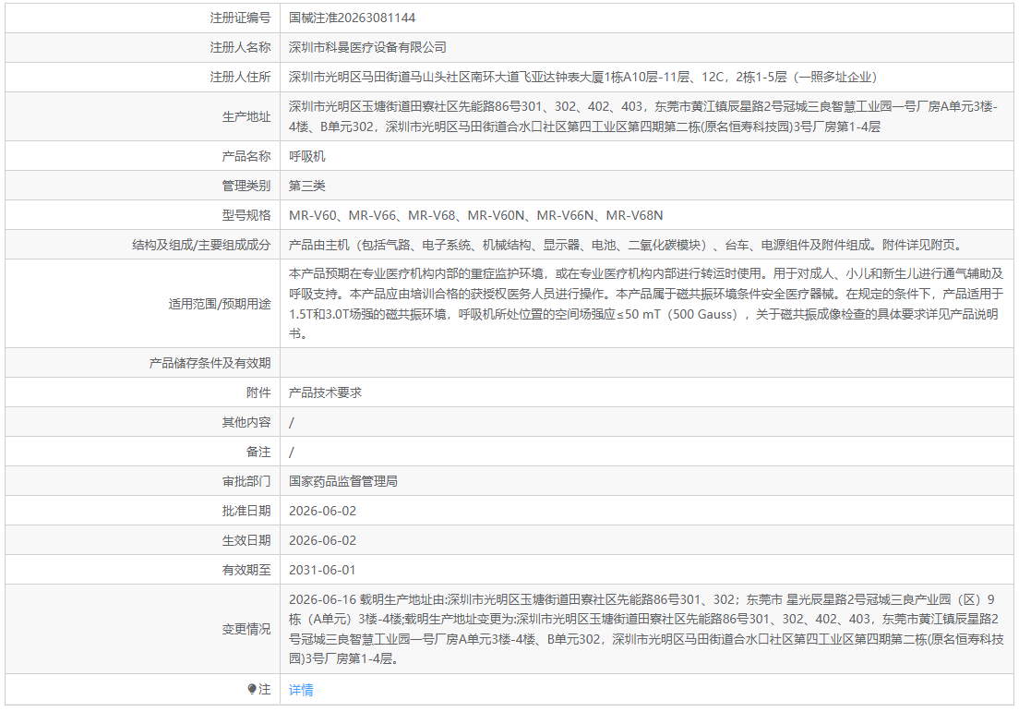Click the 变更情况 label
The width and height of the screenshot is (1019, 712).
(246, 629)
